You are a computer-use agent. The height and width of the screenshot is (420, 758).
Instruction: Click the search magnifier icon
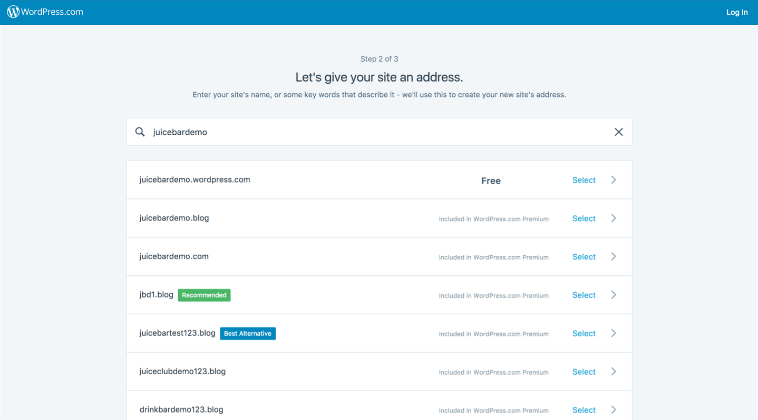(x=140, y=132)
